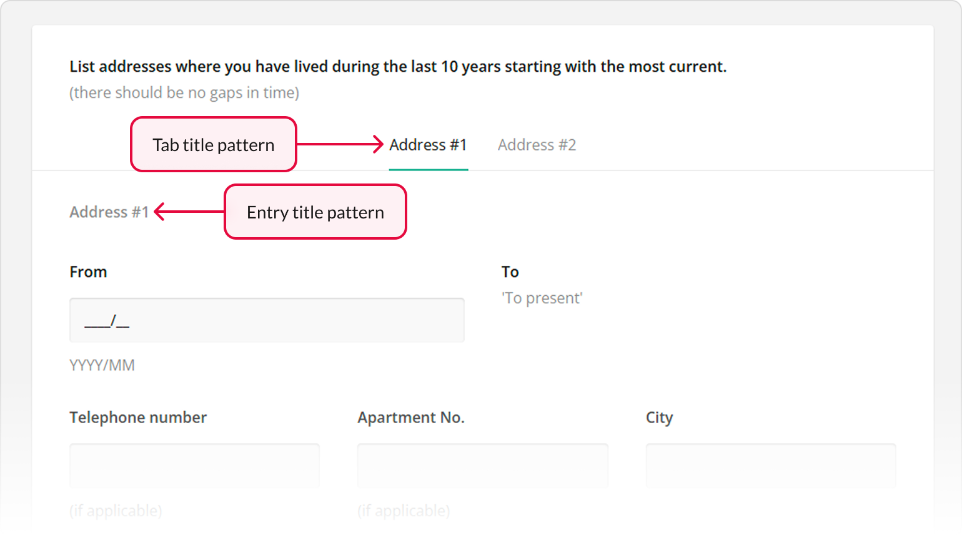
Task: Click the '(if applicable)' hint under Telephone
Action: point(116,511)
